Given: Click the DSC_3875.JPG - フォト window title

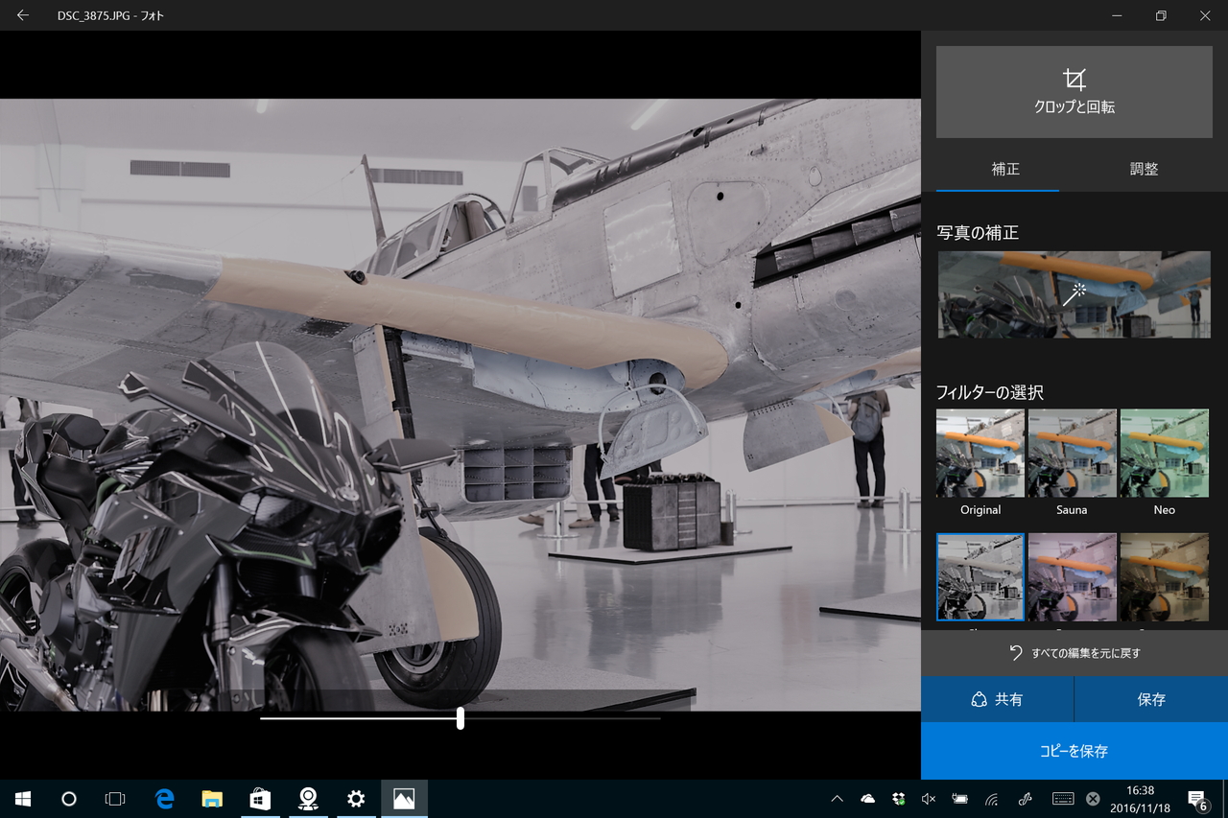Looking at the screenshot, I should tap(110, 15).
